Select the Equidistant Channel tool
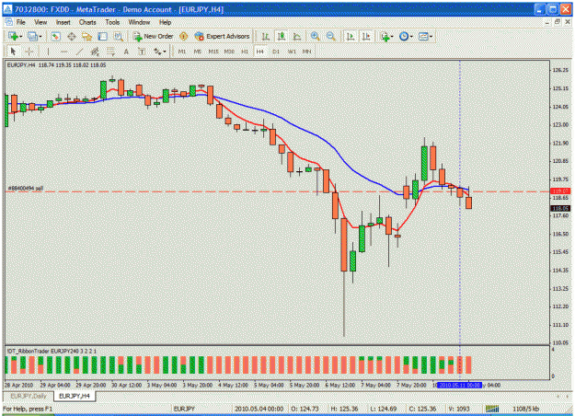This screenshot has height=416, width=575. (95, 52)
